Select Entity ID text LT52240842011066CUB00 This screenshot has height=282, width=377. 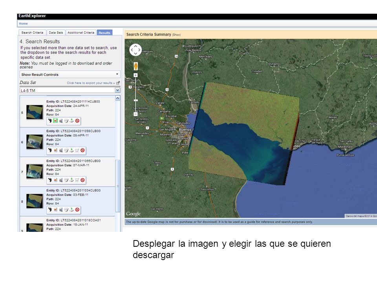pyautogui.click(x=81, y=161)
